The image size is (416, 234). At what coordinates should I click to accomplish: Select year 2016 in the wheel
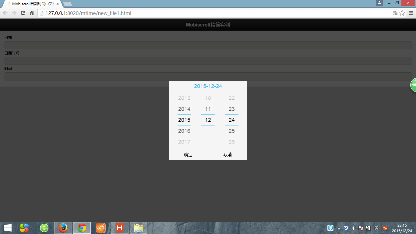coord(184,131)
